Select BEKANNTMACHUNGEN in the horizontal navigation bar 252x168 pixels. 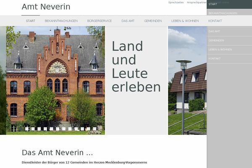[61, 21]
